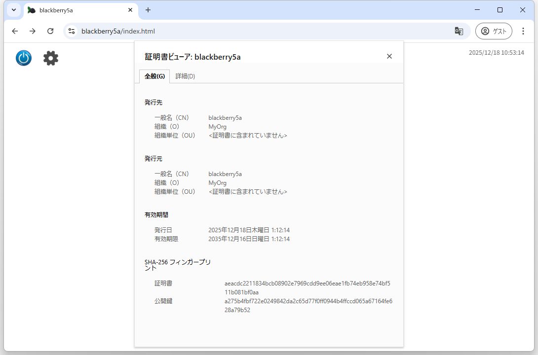Close the blackberry5a tab
538x355 pixels.
[130, 10]
